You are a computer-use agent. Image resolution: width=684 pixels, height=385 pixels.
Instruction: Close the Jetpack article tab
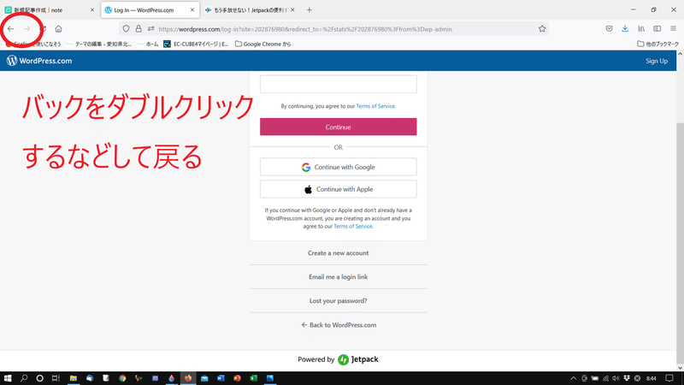(292, 9)
